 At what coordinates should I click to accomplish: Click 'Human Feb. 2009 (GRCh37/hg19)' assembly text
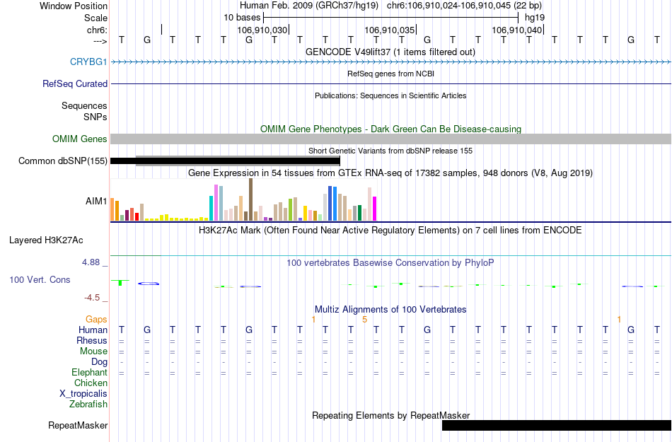click(x=309, y=6)
